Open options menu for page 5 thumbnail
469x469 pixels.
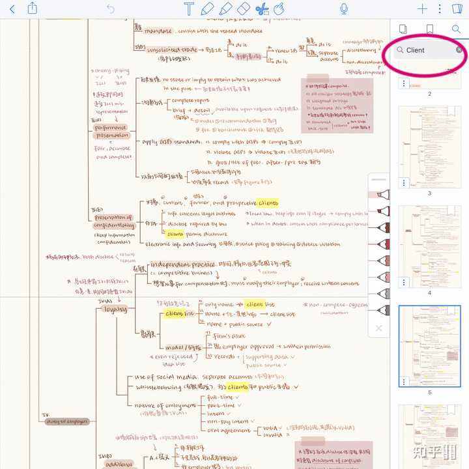(404, 382)
